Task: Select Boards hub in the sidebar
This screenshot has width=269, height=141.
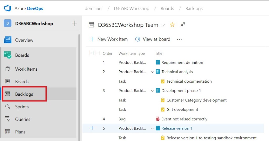Action: click(x=22, y=55)
